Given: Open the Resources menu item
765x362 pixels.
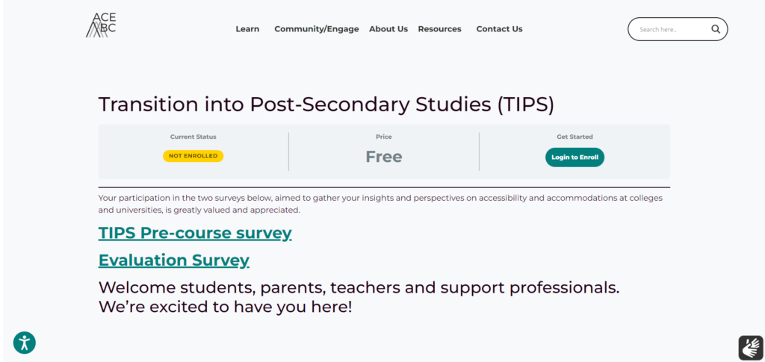Looking at the screenshot, I should [x=439, y=29].
